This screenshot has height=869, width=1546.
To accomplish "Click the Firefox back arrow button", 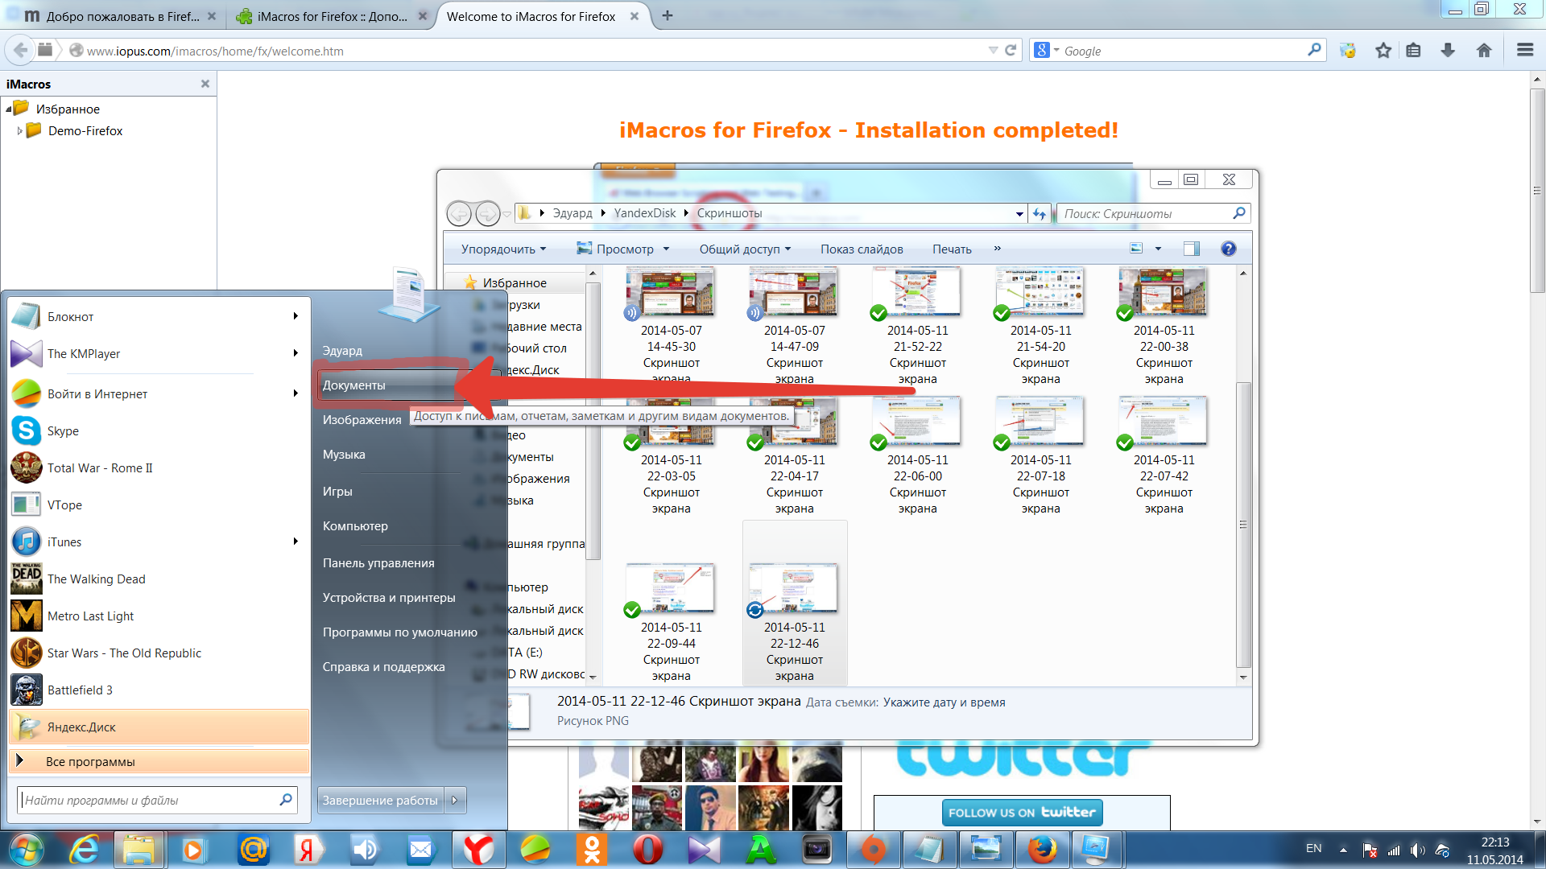I will tap(21, 50).
